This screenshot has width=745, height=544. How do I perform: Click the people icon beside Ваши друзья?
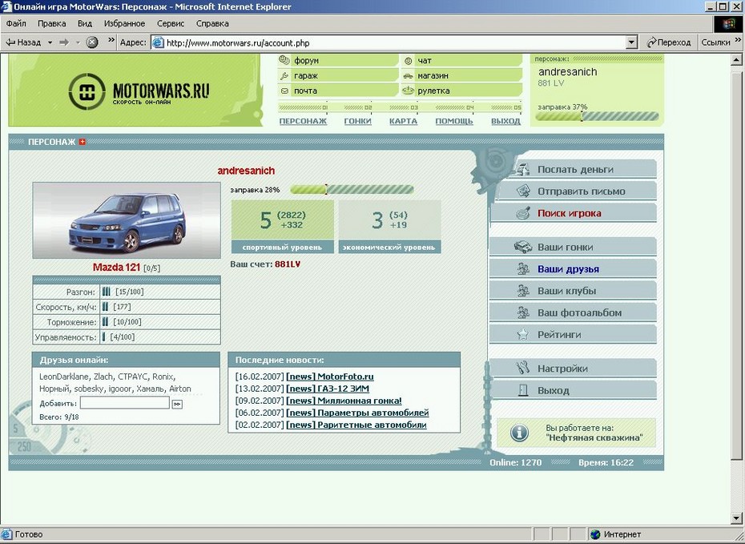[x=523, y=269]
